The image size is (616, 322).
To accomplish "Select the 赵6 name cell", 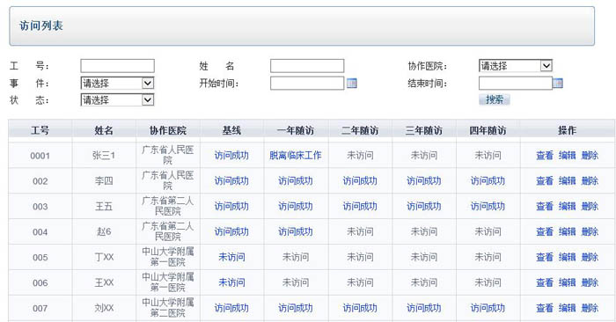I will click(x=104, y=232).
